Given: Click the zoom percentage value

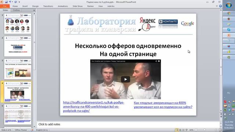Looking at the screenshot, I should coord(191,130).
